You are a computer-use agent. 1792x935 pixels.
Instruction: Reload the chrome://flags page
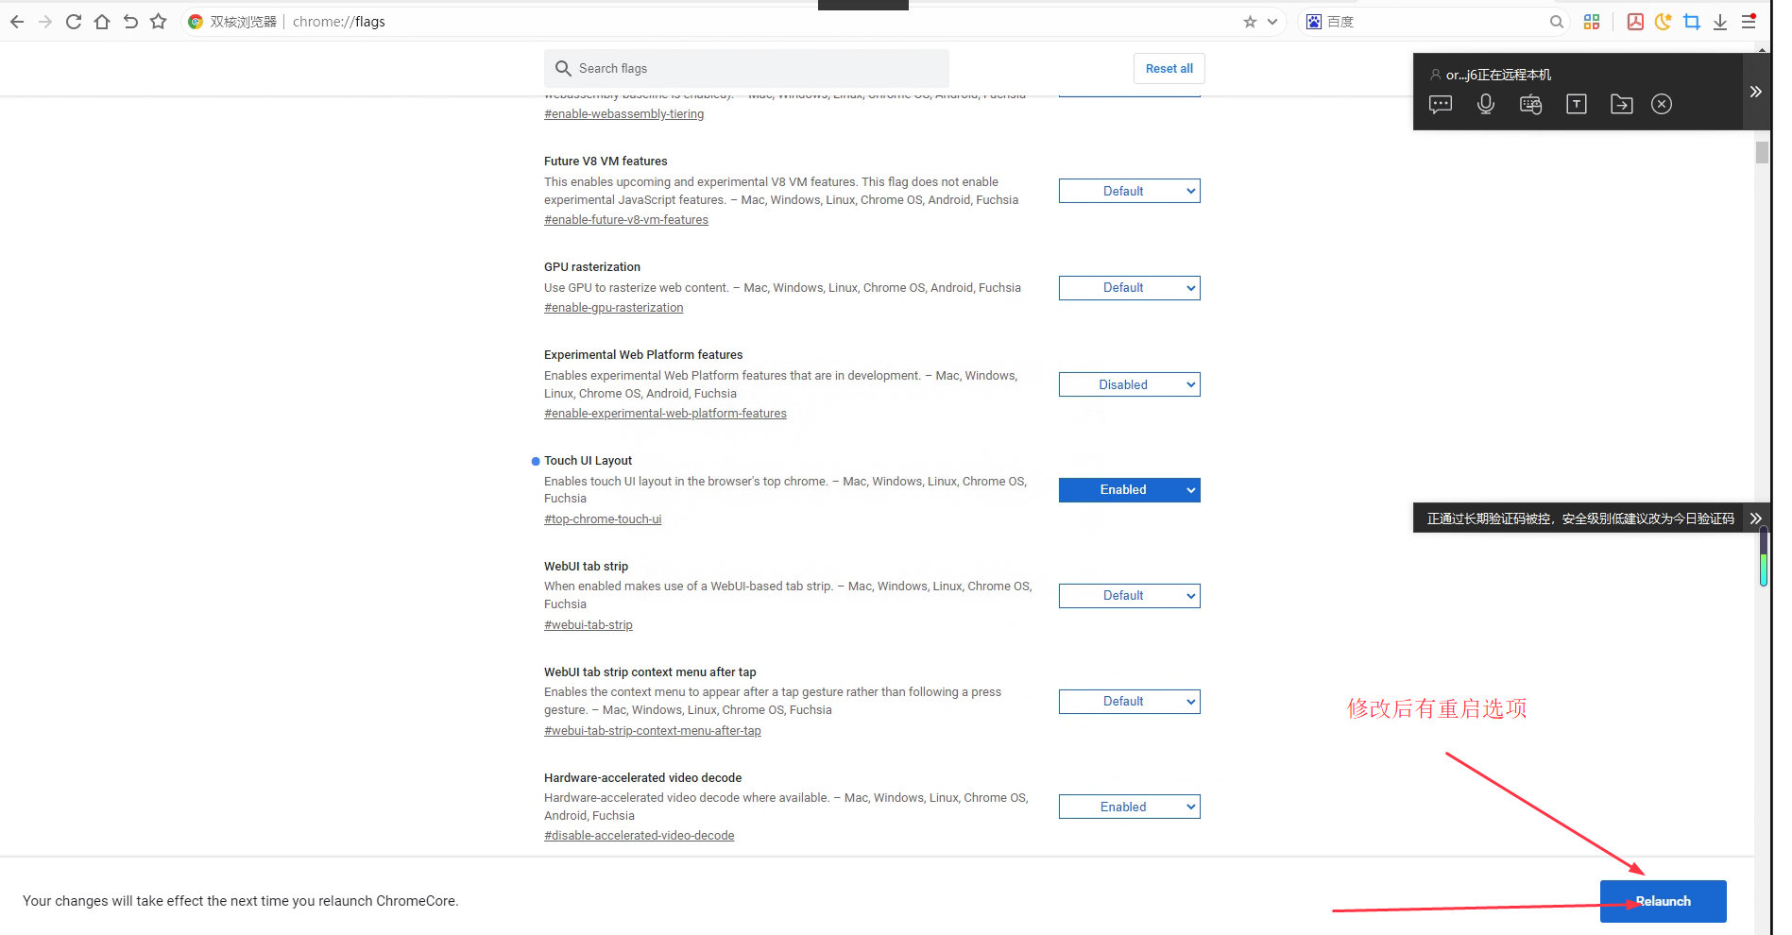click(x=74, y=22)
